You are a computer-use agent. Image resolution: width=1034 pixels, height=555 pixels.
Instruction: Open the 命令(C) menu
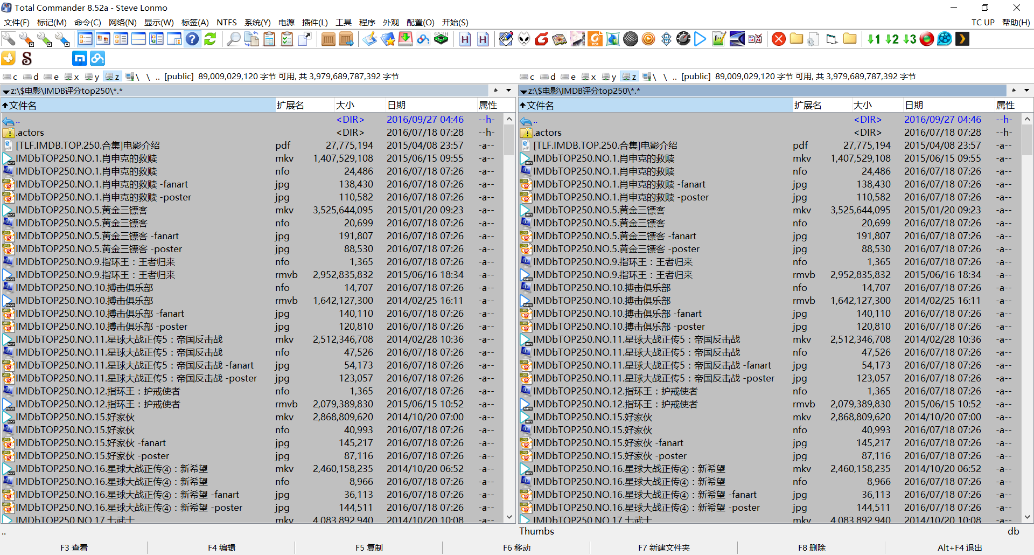(88, 22)
